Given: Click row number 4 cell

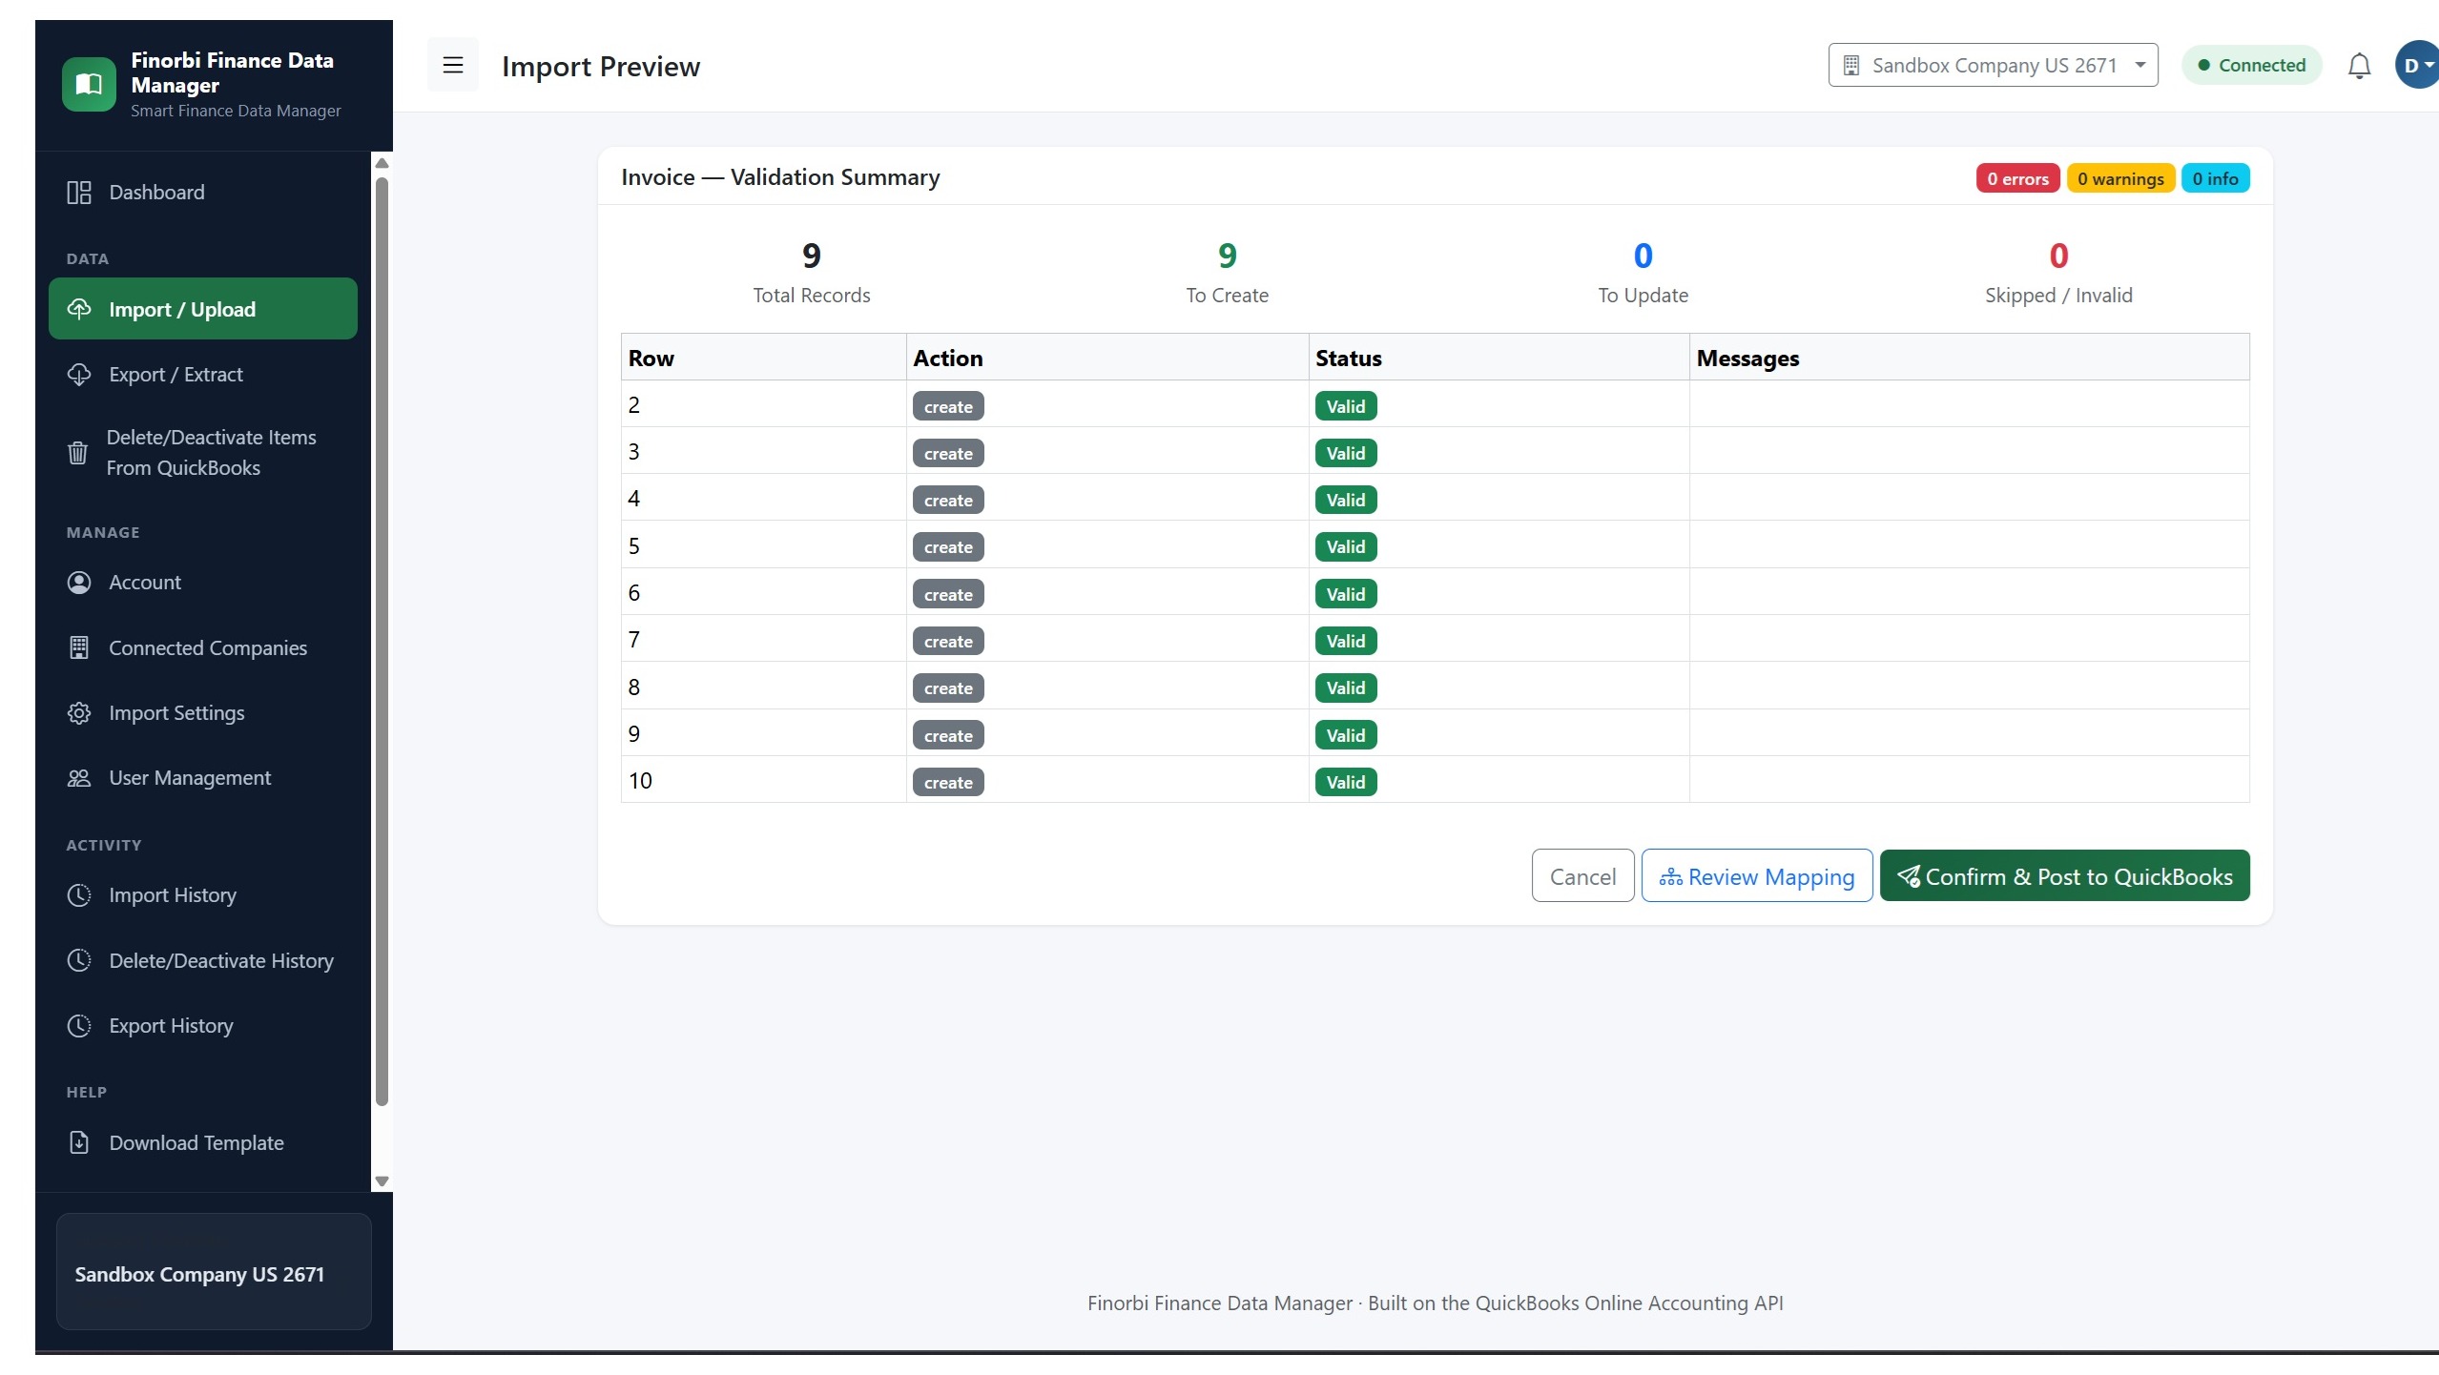Looking at the screenshot, I should [x=763, y=499].
